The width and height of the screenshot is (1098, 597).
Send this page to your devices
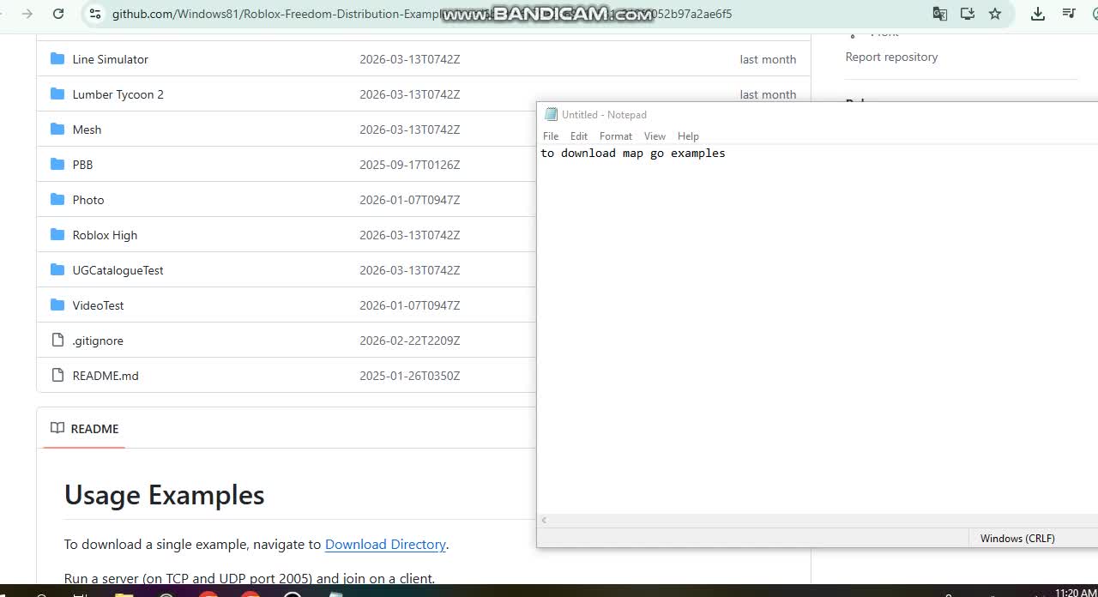click(x=968, y=14)
